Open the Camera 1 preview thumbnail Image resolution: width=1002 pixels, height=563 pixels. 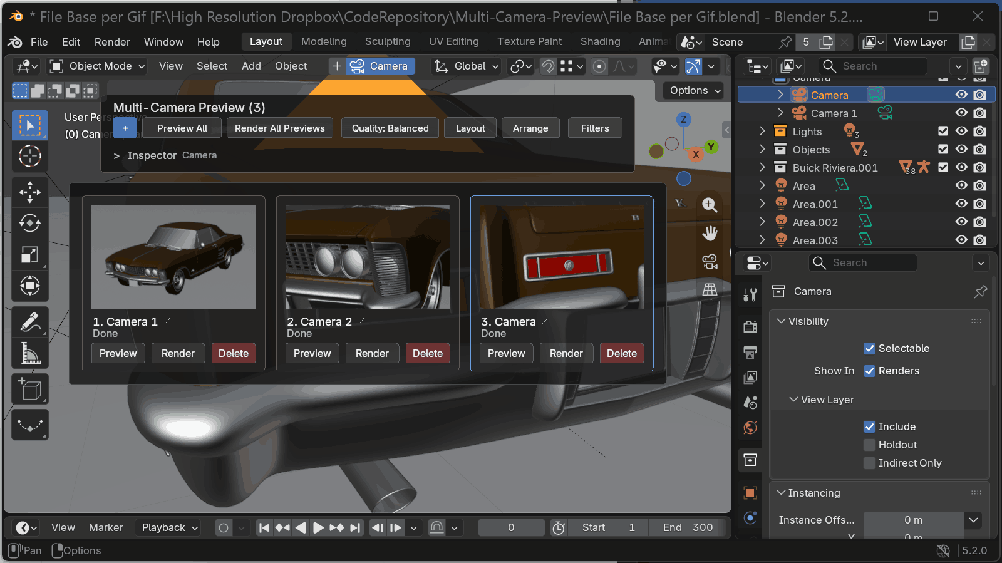(173, 257)
